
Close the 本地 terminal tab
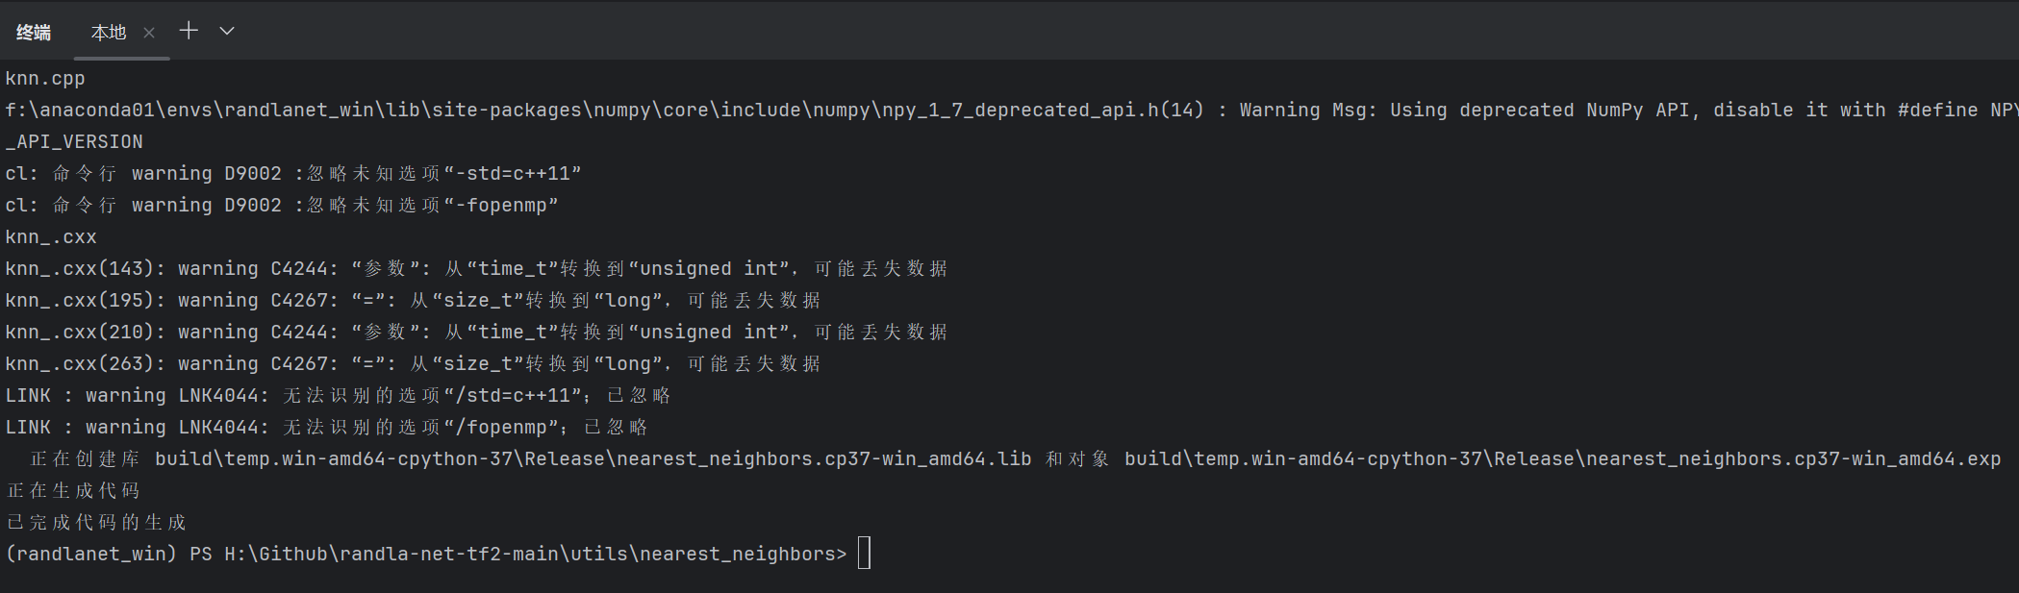click(x=149, y=33)
